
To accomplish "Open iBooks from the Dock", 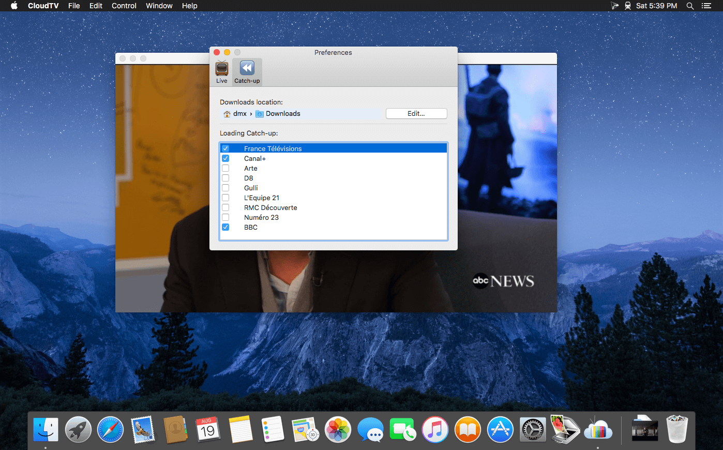I will coord(468,430).
